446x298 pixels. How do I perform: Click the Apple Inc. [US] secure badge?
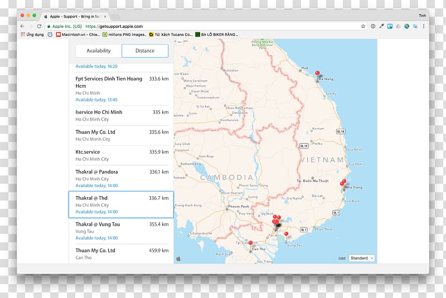65,26
